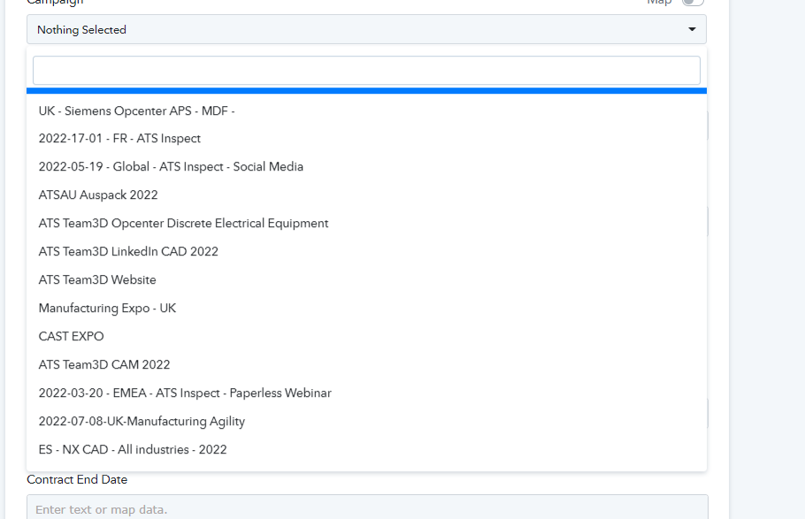The height and width of the screenshot is (519, 805).
Task: Pick 2022-03-20 EMEA ATS Inspect Paperless Webinar
Action: click(366, 393)
